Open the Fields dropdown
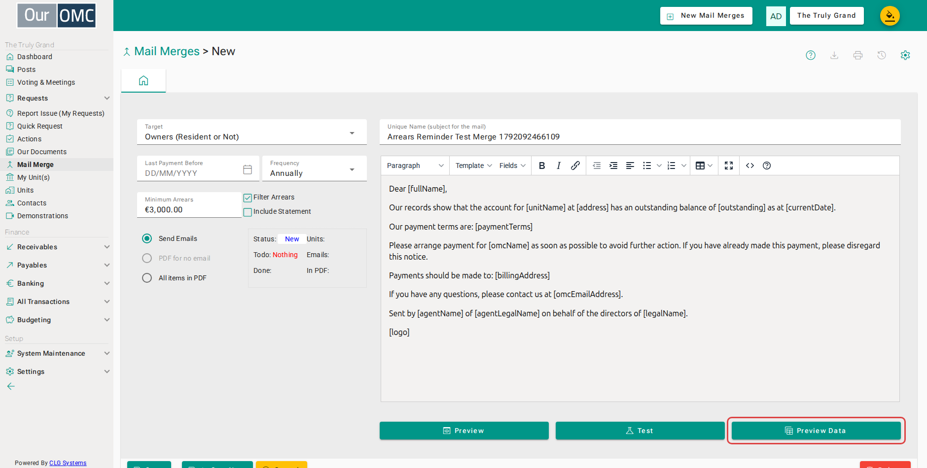 [513, 166]
